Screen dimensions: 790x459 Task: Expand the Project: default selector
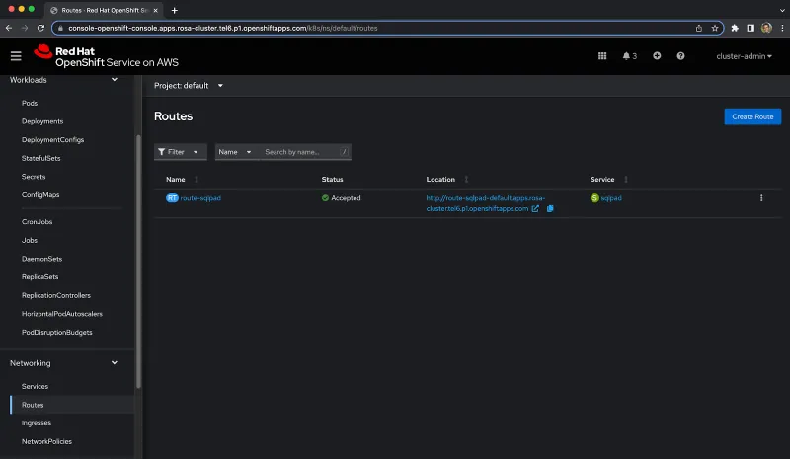point(189,86)
